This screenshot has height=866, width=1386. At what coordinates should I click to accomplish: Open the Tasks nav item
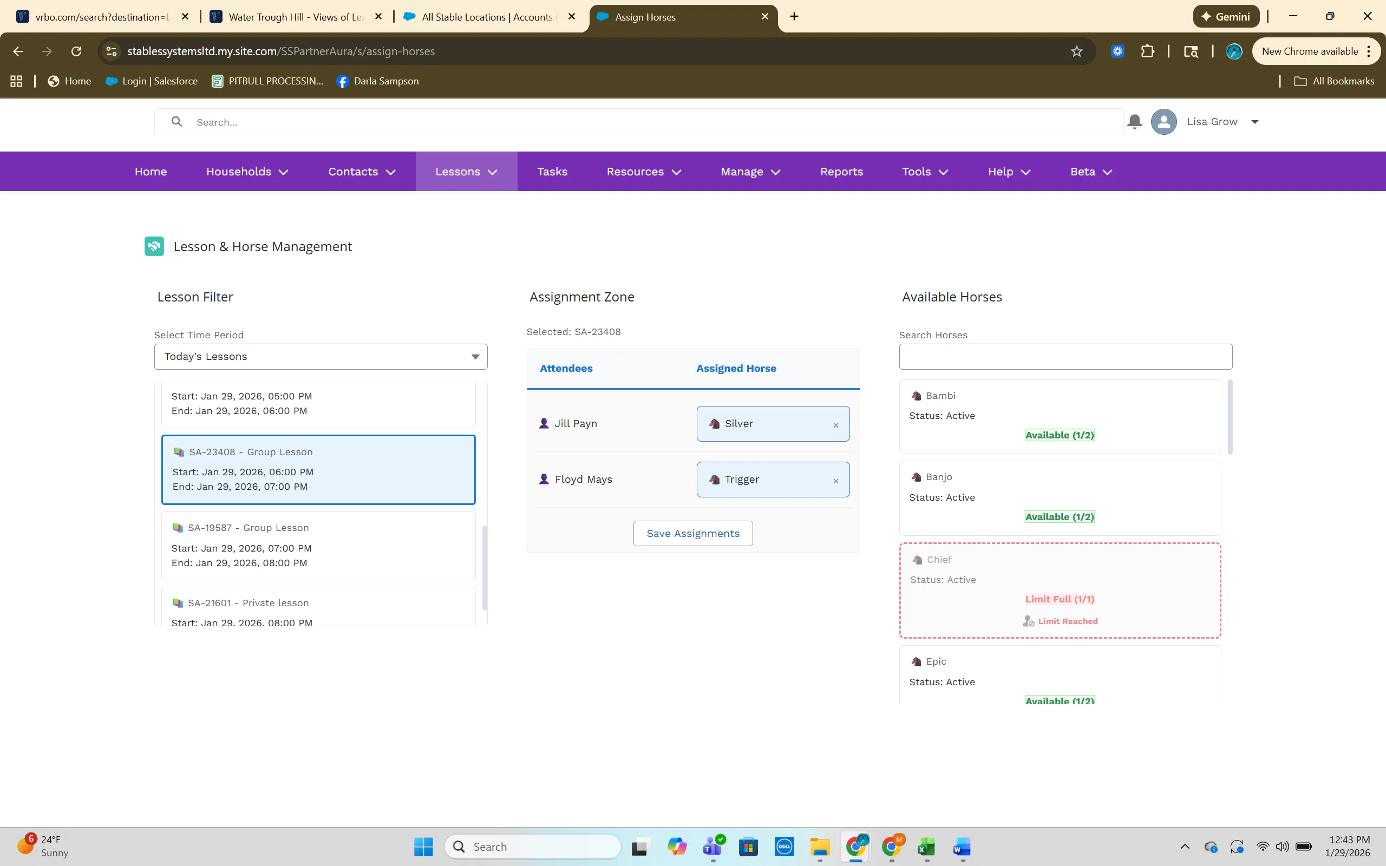(552, 171)
